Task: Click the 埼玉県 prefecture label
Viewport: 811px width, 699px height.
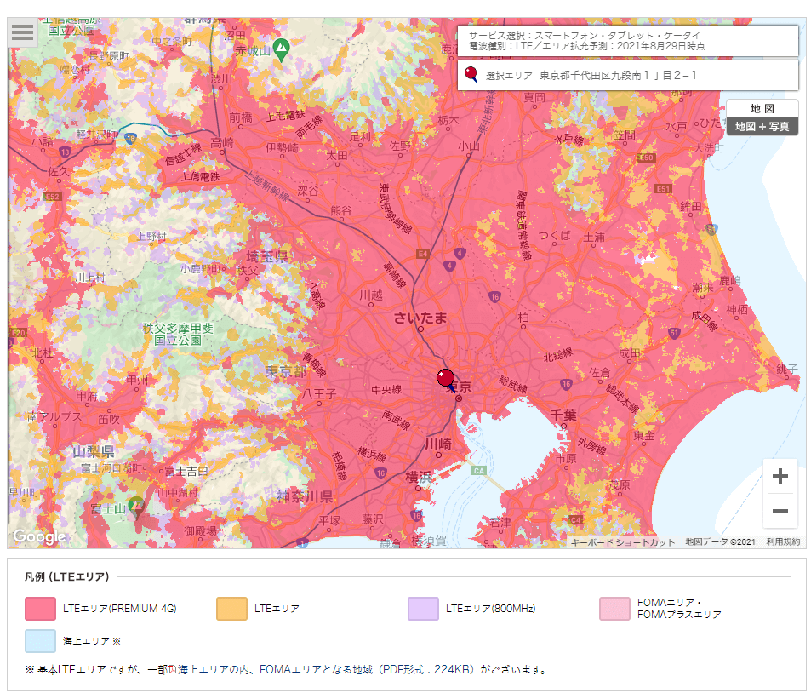Action: coord(267,256)
